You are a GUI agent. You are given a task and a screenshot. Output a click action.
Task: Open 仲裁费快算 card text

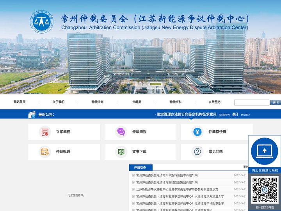(217, 132)
